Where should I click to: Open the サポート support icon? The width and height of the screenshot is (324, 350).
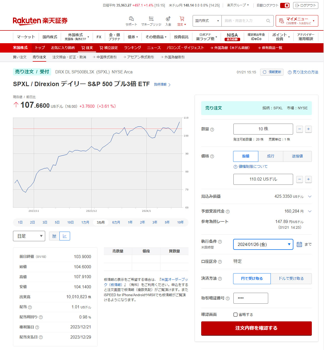(131, 19)
